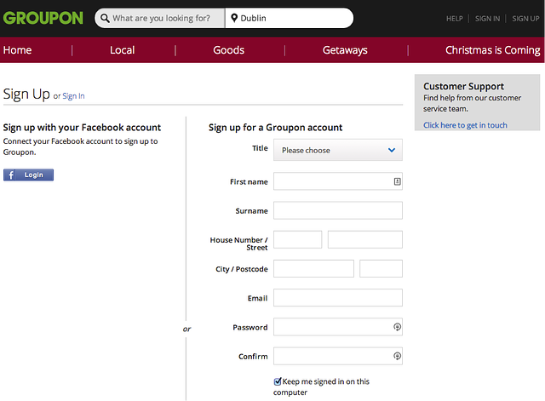The height and width of the screenshot is (401, 545).
Task: Click the location pin icon
Action: coord(234,18)
